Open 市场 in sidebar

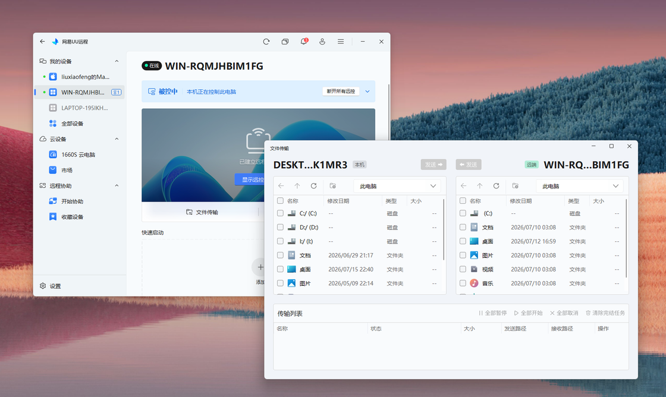(79, 170)
